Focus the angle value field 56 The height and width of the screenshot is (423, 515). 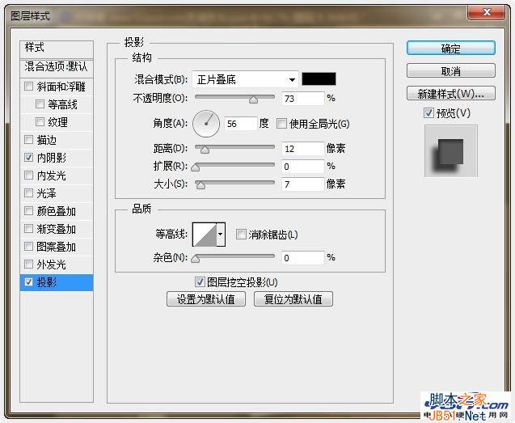point(240,124)
